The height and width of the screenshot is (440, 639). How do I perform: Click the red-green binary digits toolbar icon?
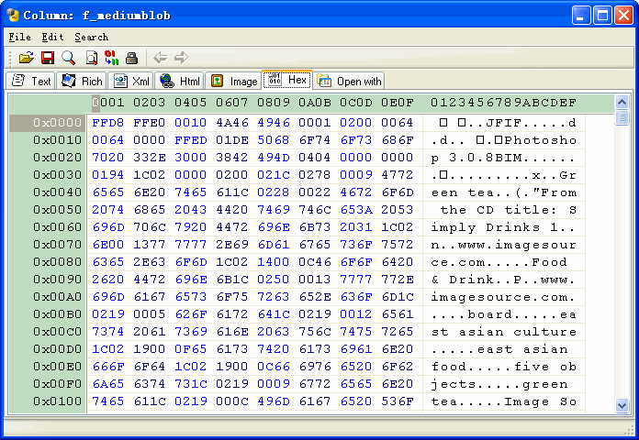(112, 58)
